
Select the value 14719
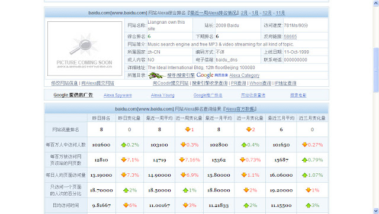click(x=159, y=160)
